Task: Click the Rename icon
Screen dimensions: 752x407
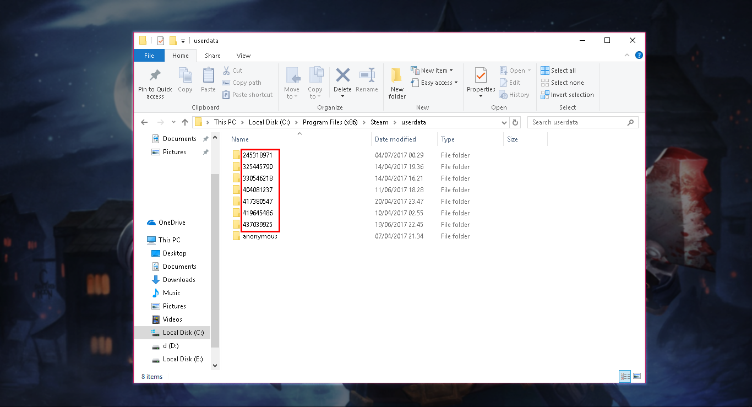Action: (x=367, y=80)
